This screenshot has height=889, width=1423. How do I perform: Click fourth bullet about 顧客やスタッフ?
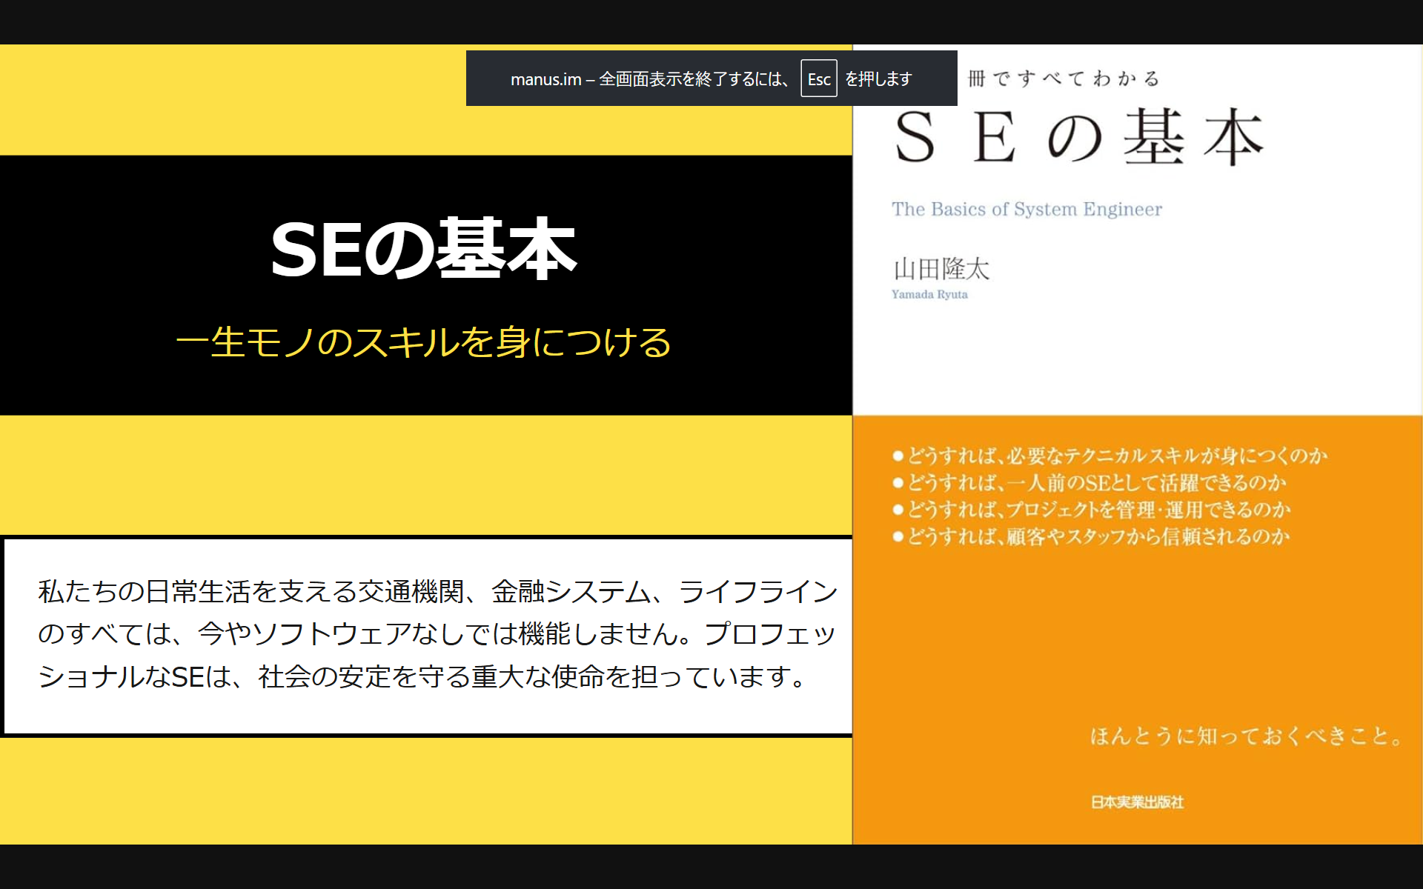coord(1091,536)
